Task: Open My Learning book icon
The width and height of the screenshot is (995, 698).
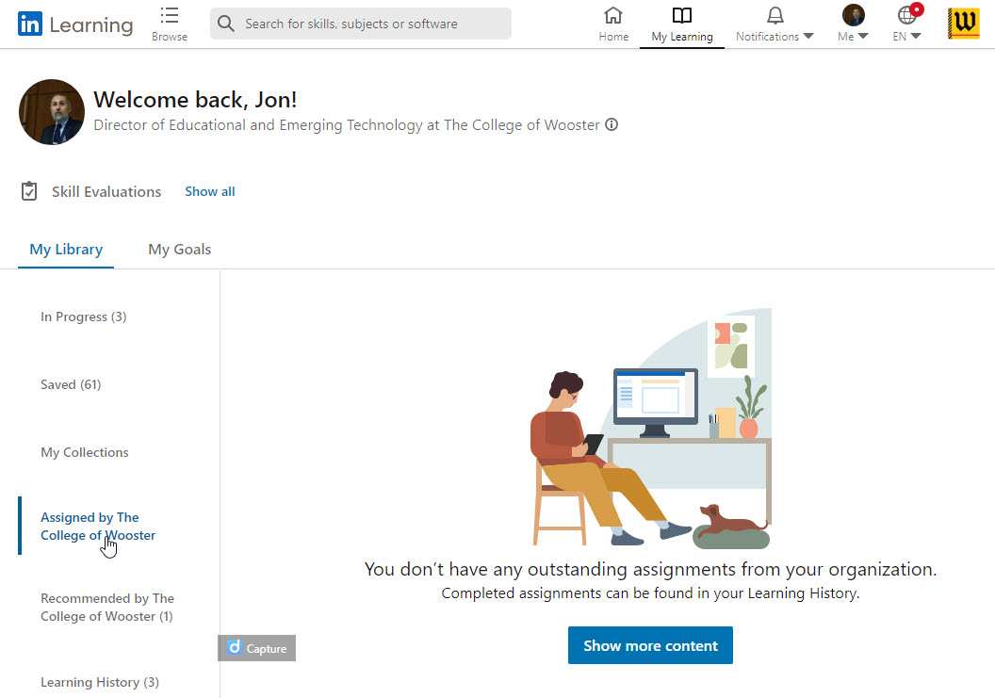Action: (x=682, y=16)
